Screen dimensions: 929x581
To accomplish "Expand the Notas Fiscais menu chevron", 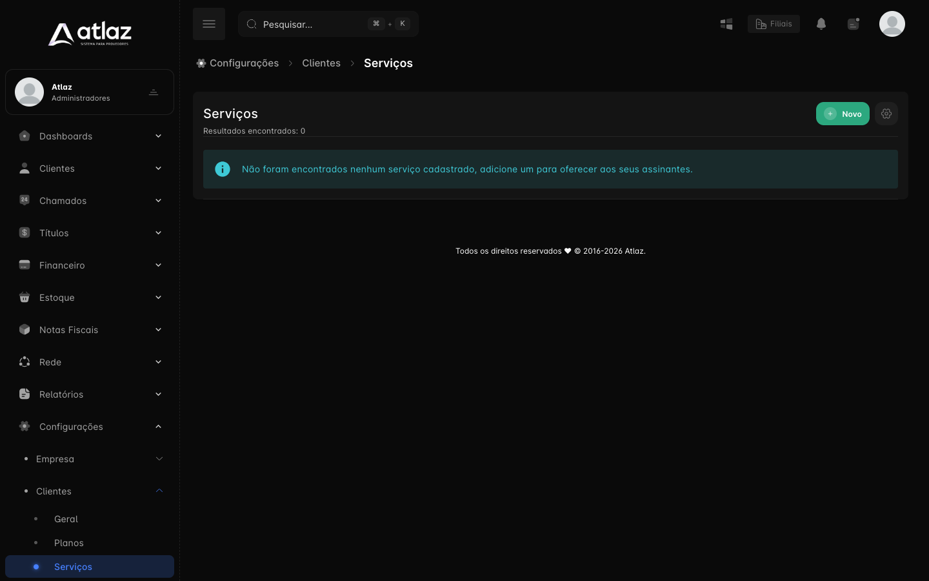I will point(158,329).
